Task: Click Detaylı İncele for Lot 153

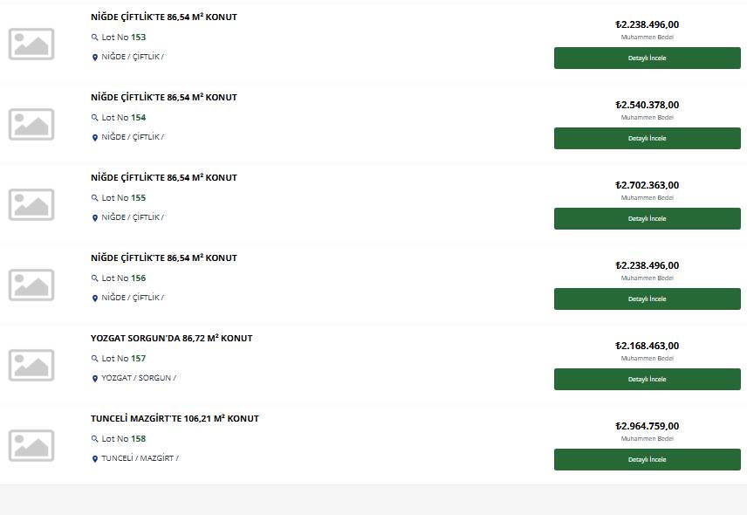Action: [647, 58]
